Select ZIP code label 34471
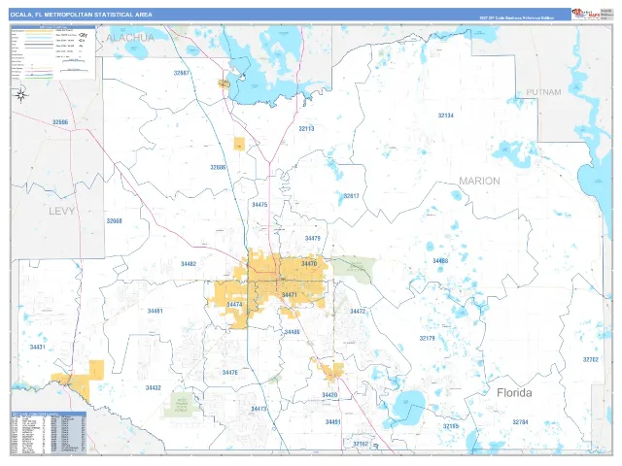The height and width of the screenshot is (466, 622). pos(290,295)
